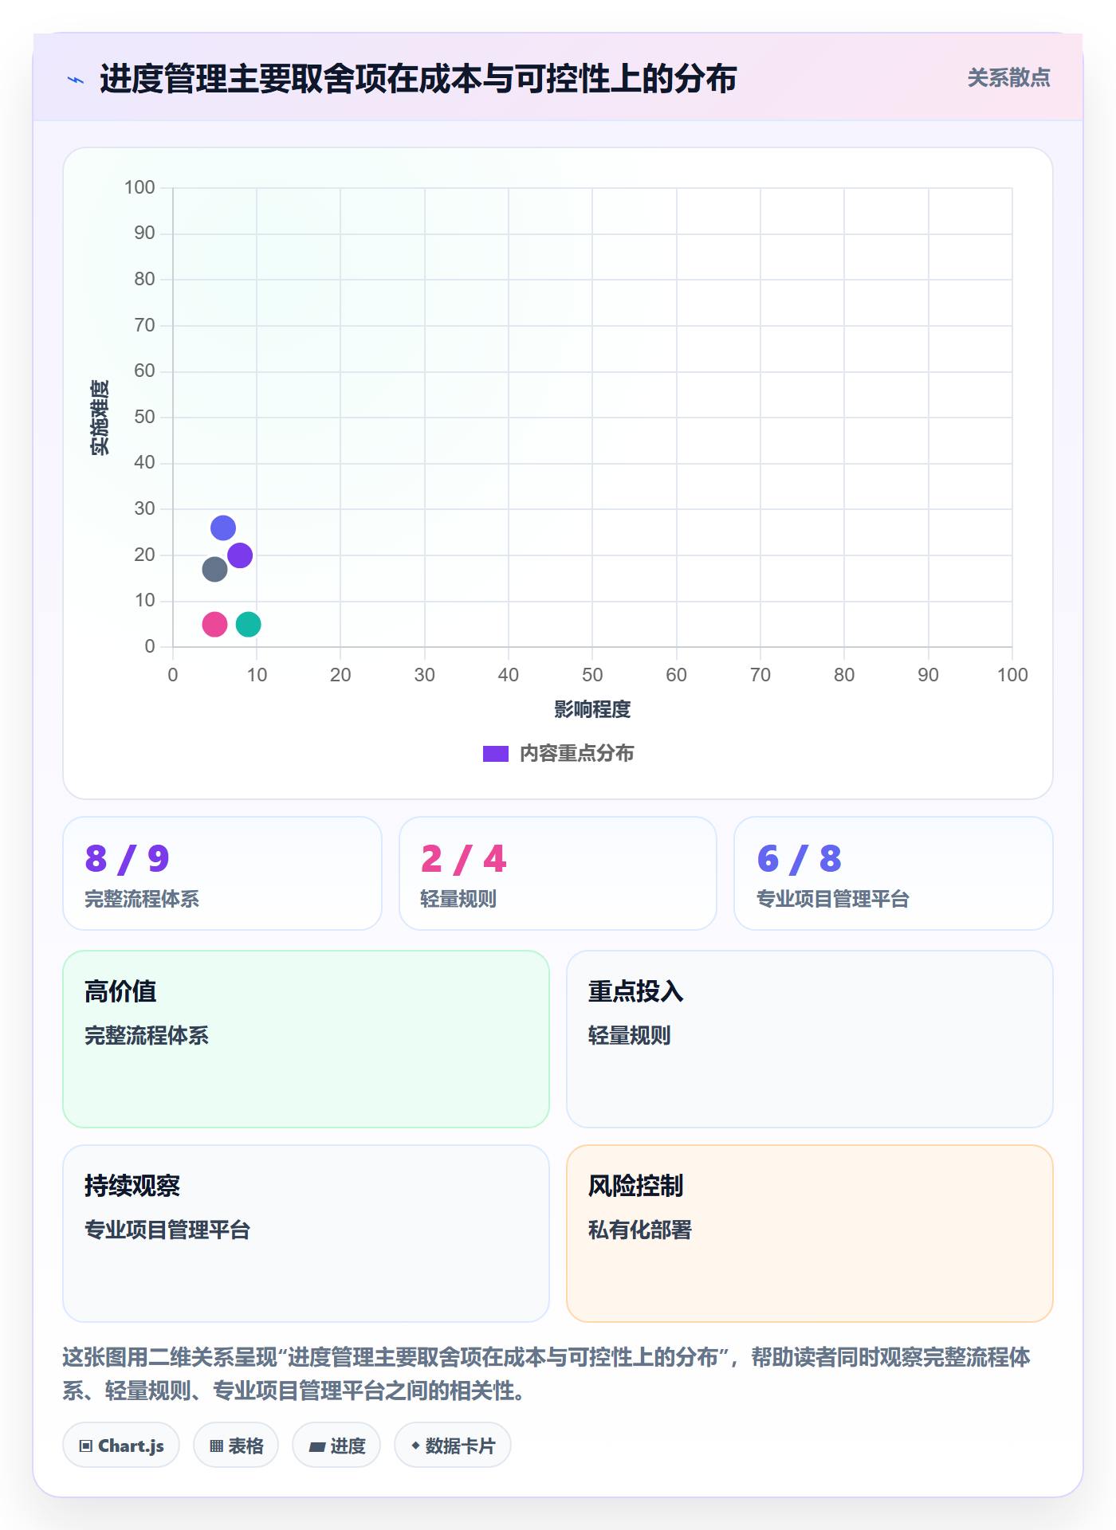Click the 私有化部署 item text

pyautogui.click(x=640, y=1230)
